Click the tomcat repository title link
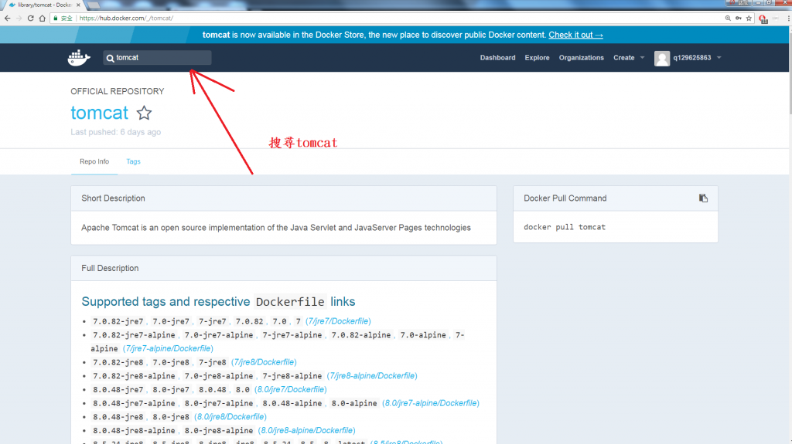 point(100,113)
